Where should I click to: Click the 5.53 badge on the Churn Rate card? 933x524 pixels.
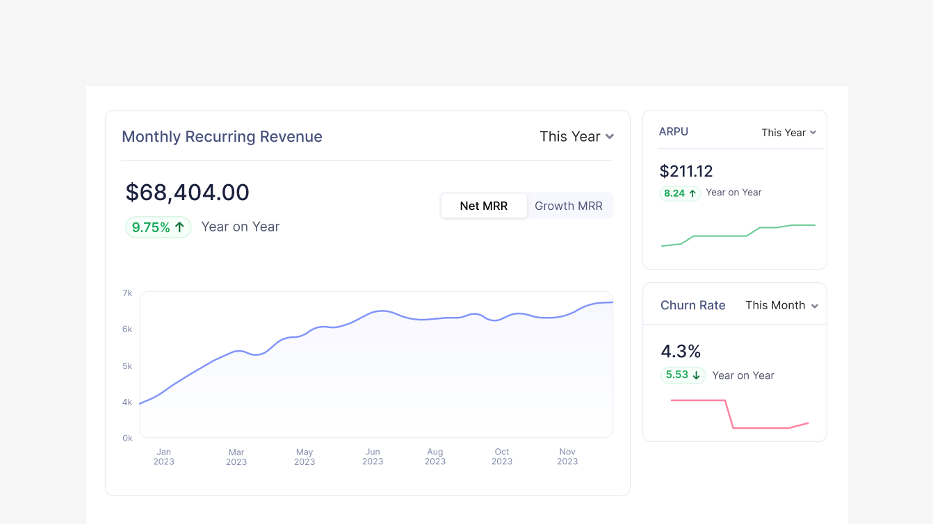click(683, 375)
